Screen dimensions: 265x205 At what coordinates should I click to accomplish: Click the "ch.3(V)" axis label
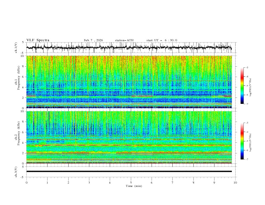16,172
